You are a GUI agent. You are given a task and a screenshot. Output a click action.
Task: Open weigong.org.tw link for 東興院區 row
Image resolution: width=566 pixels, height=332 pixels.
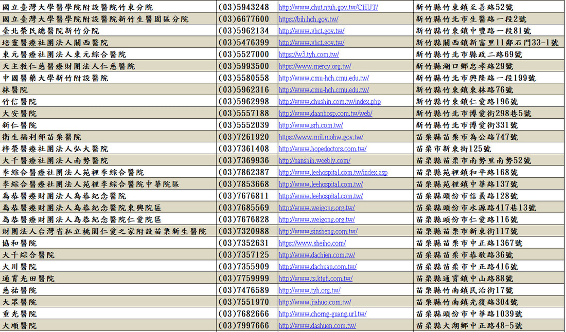tap(317, 208)
